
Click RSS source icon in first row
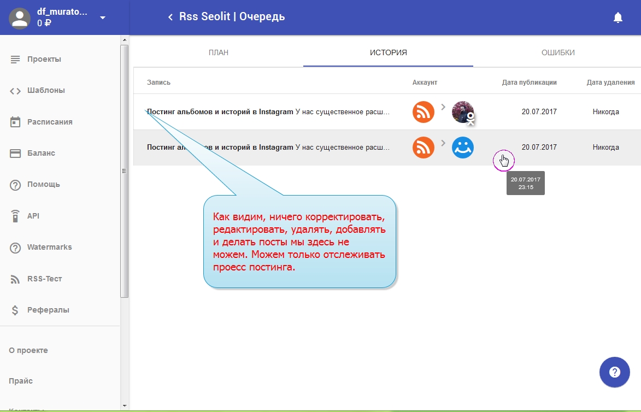[x=423, y=112]
